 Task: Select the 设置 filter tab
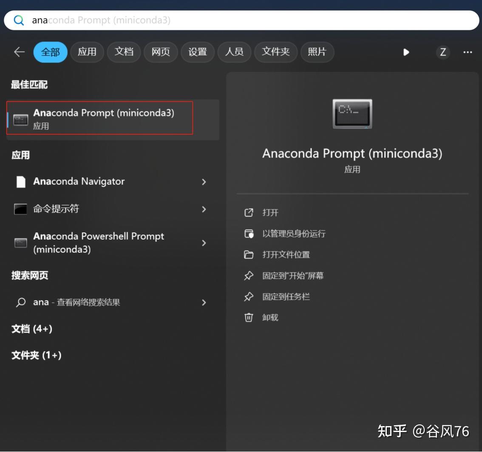[x=197, y=52]
